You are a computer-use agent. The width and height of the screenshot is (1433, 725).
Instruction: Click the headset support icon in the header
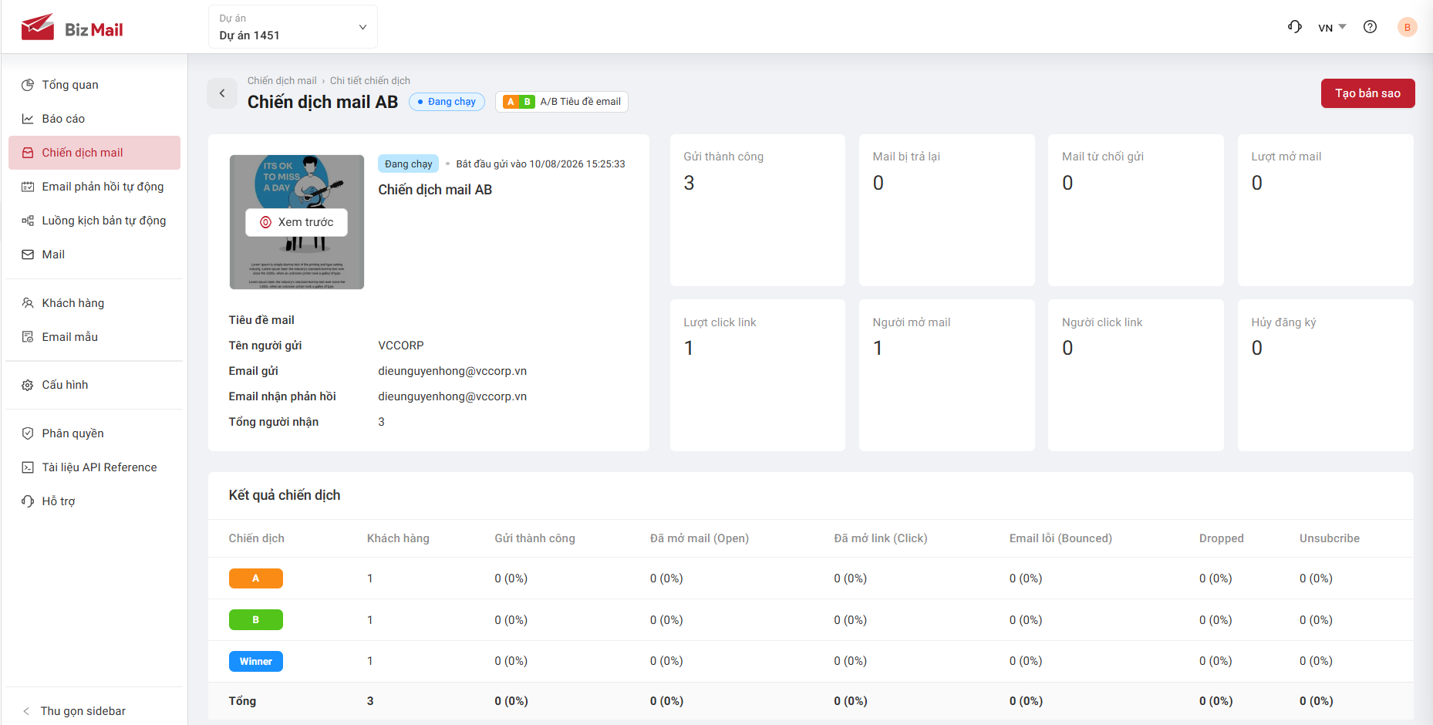1295,27
